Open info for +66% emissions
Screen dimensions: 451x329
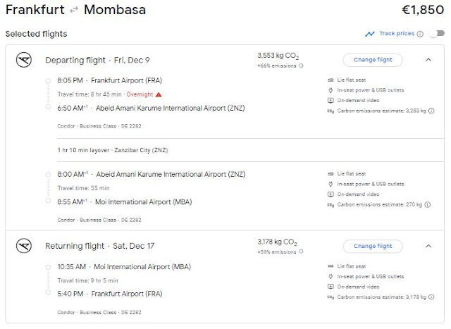(301, 66)
